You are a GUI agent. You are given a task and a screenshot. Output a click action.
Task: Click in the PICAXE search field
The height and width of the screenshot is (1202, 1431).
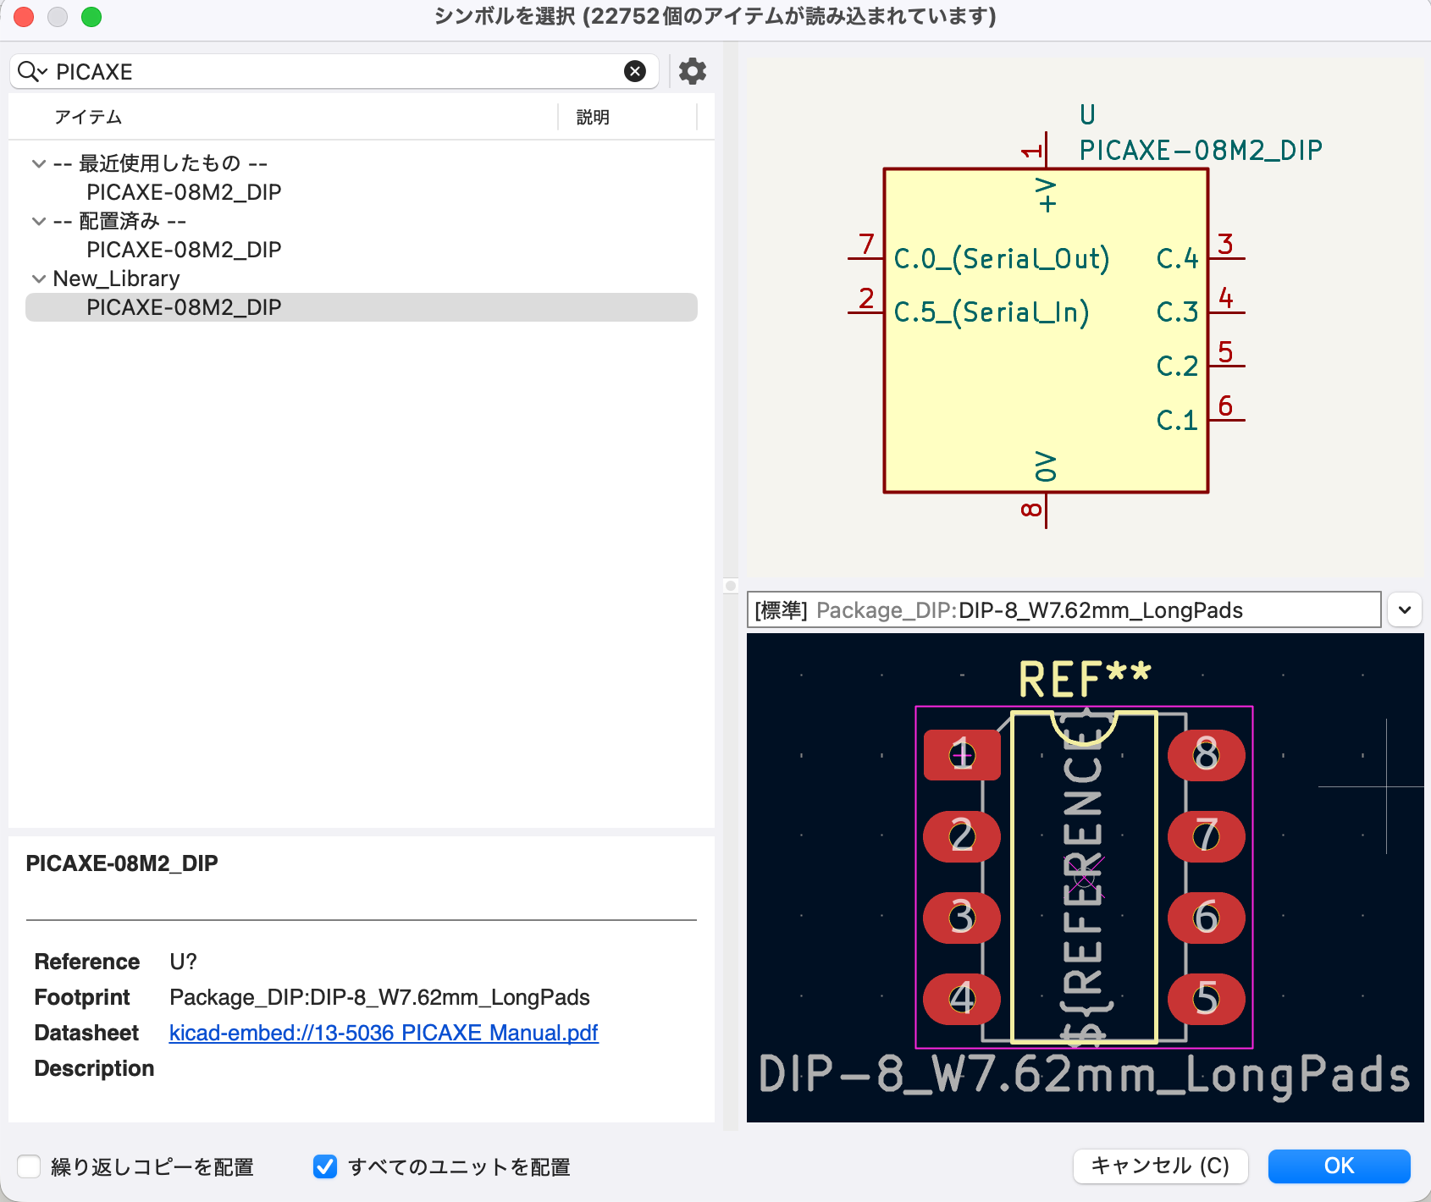point(334,72)
